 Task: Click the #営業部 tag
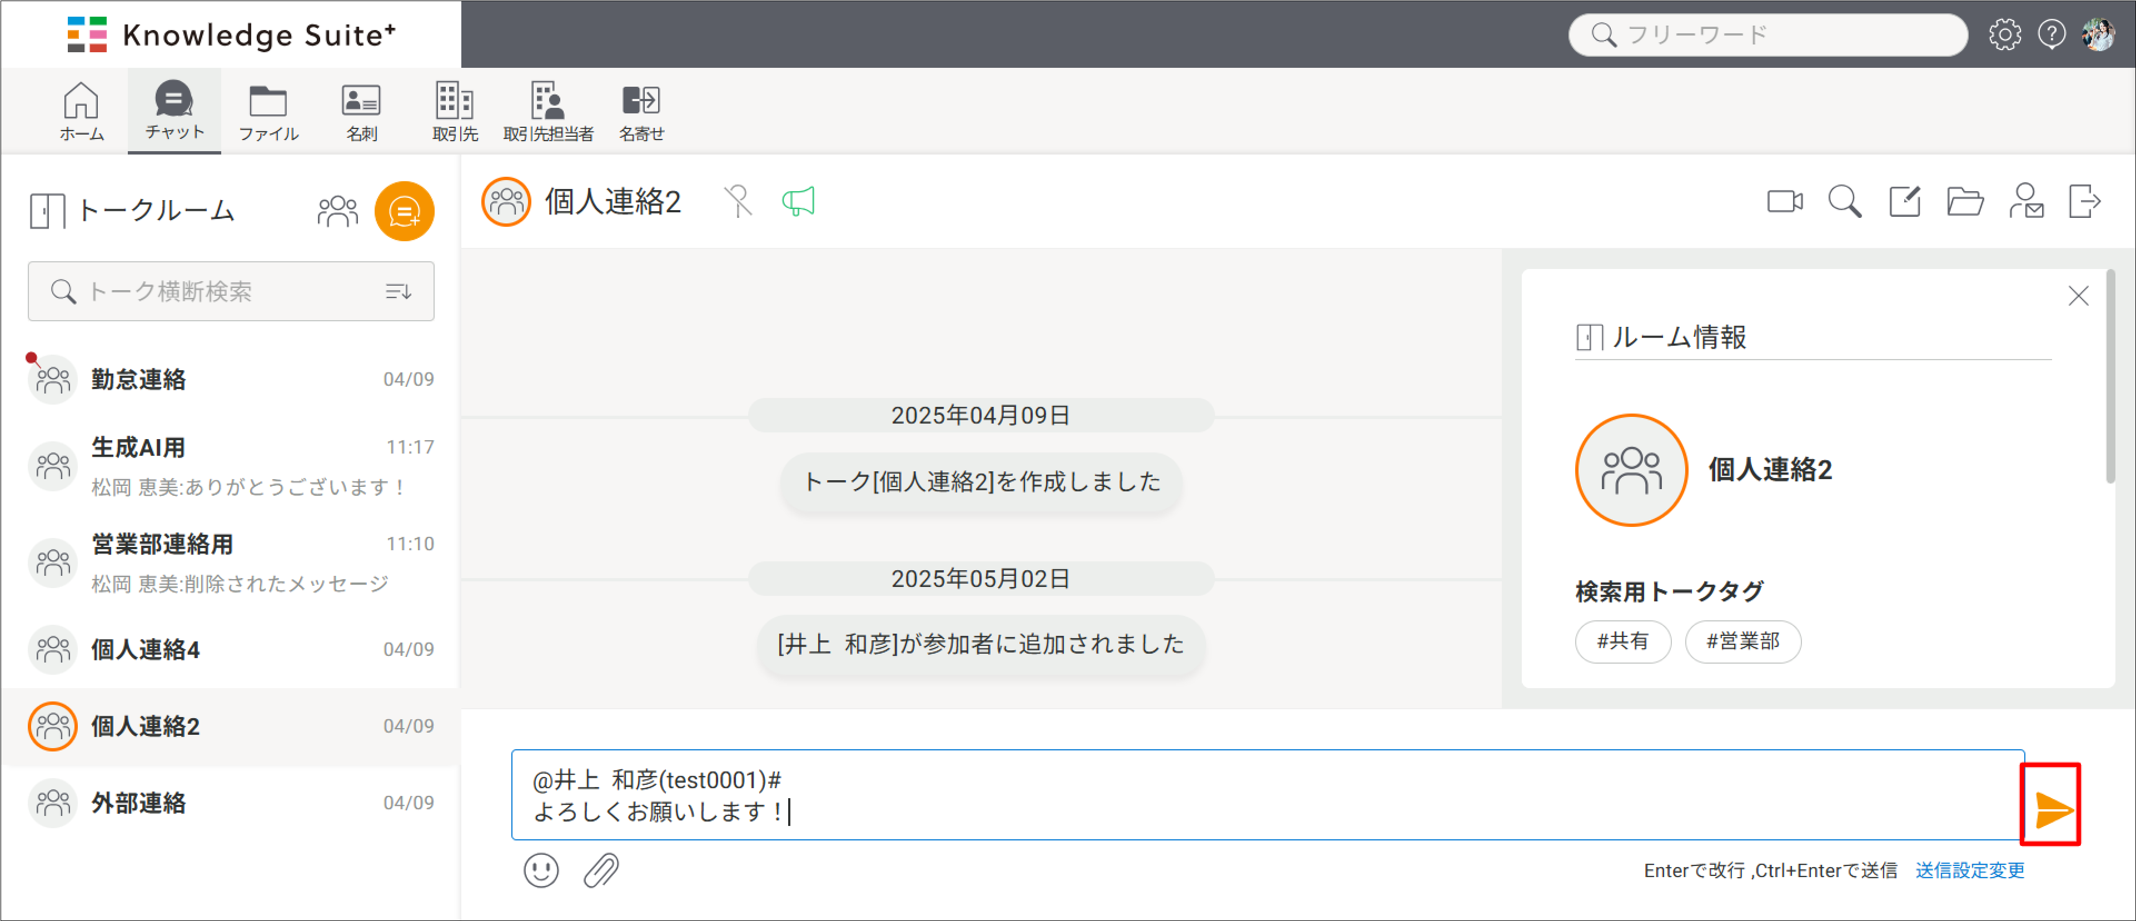[1743, 641]
